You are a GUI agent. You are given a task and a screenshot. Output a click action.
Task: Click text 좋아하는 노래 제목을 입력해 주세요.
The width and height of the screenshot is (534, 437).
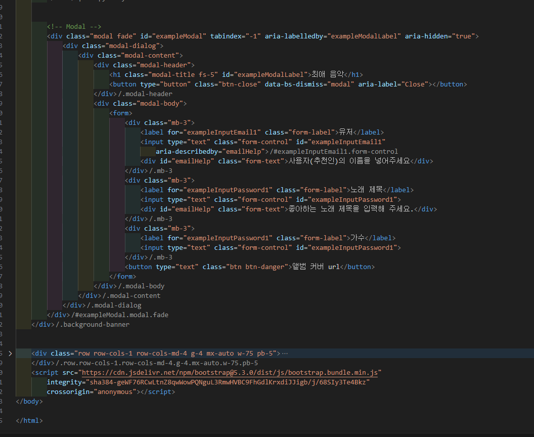tap(351, 209)
